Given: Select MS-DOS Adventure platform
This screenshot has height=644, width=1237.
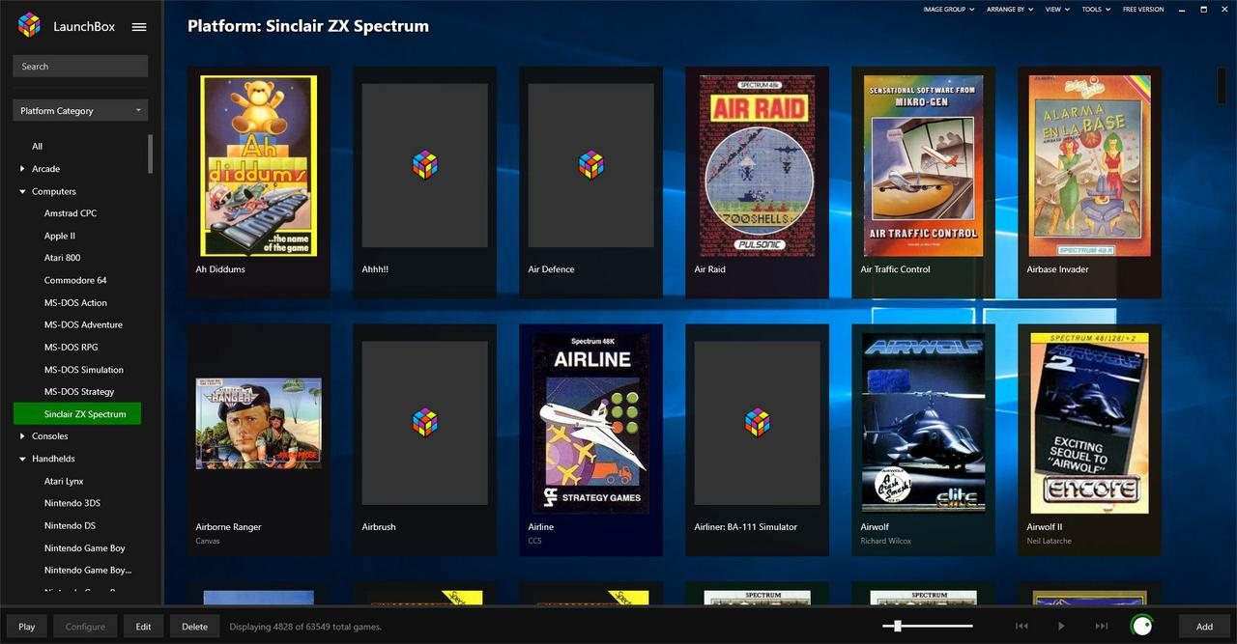Looking at the screenshot, I should pos(83,324).
